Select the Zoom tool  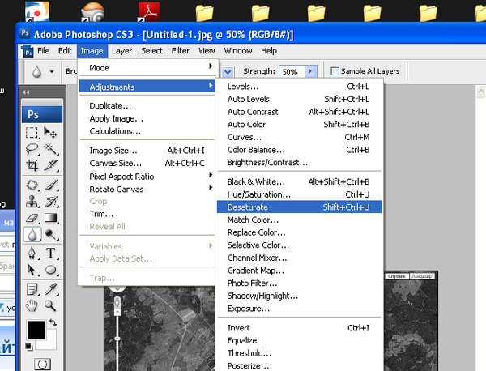click(50, 305)
